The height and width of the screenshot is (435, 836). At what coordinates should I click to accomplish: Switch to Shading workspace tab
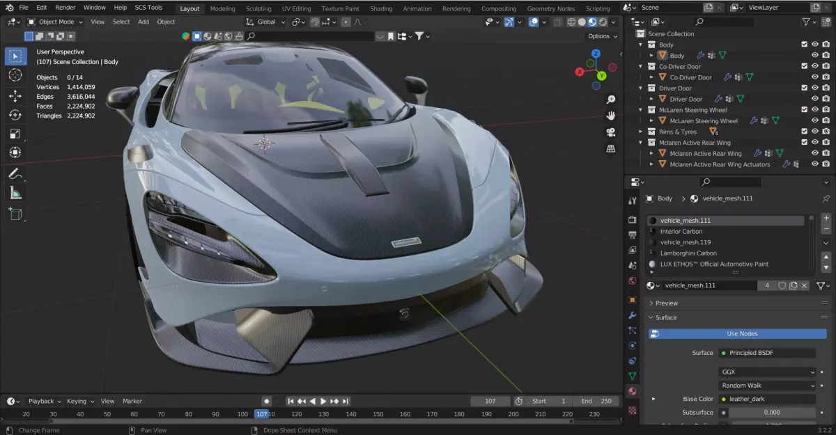(381, 8)
